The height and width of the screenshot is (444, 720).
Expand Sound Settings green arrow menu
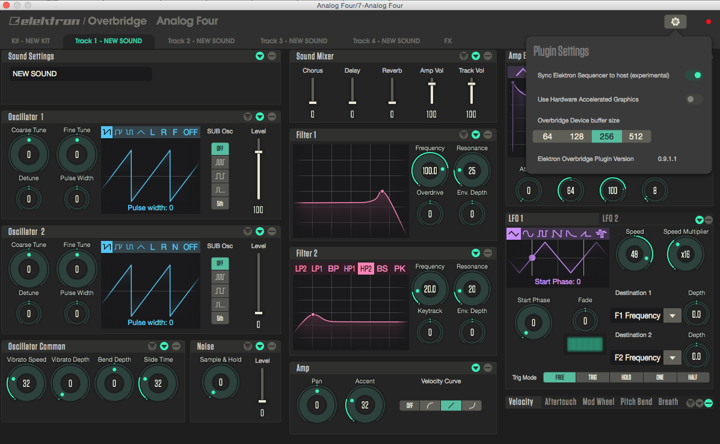tap(260, 56)
